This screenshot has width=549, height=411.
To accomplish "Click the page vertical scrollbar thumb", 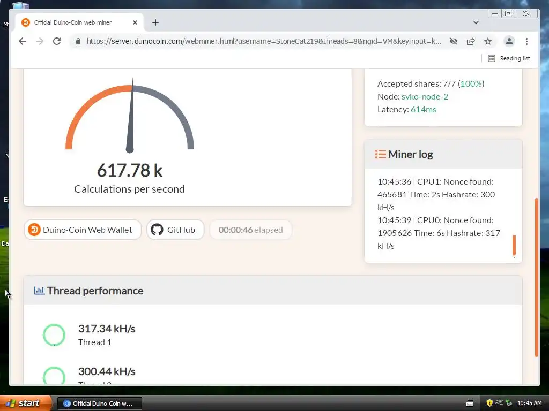I will [536, 277].
